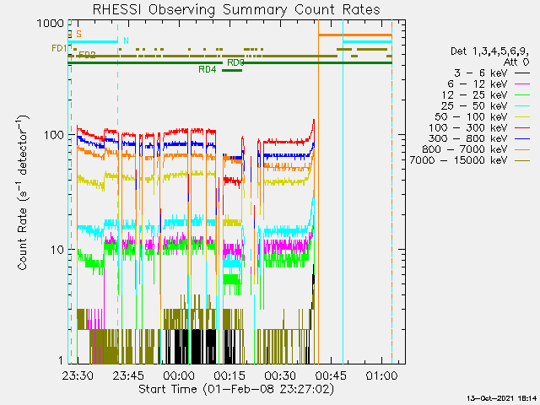Click the "Det 1,3,4,5,6,9," detector label
The image size is (540, 405).
click(489, 51)
